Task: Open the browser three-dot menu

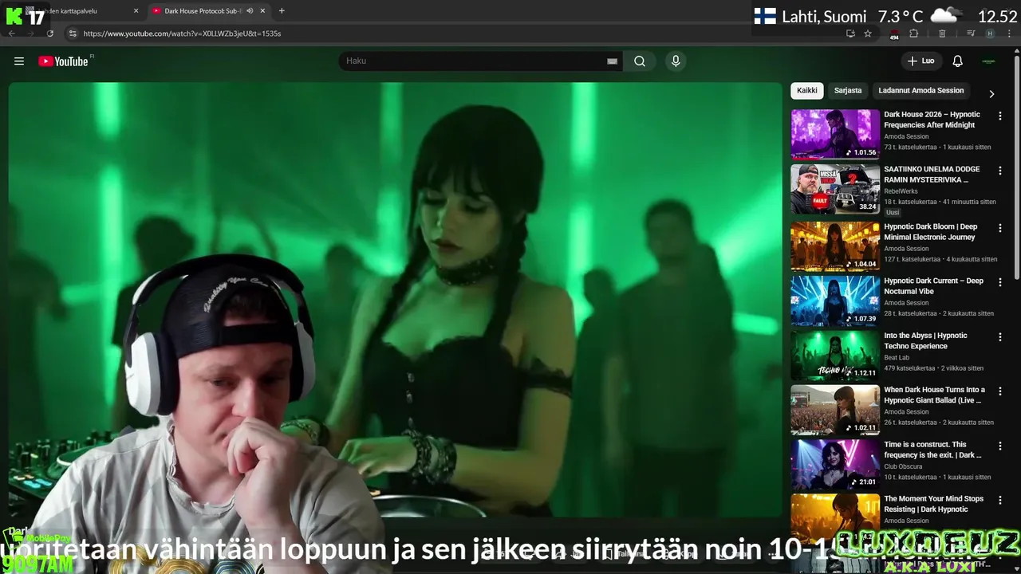Action: click(1010, 33)
